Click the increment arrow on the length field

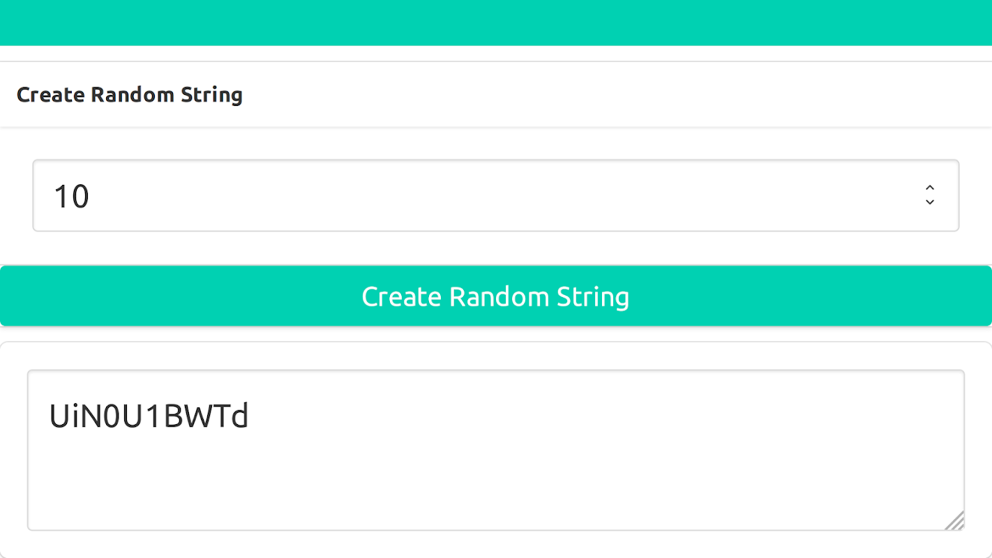pos(929,188)
